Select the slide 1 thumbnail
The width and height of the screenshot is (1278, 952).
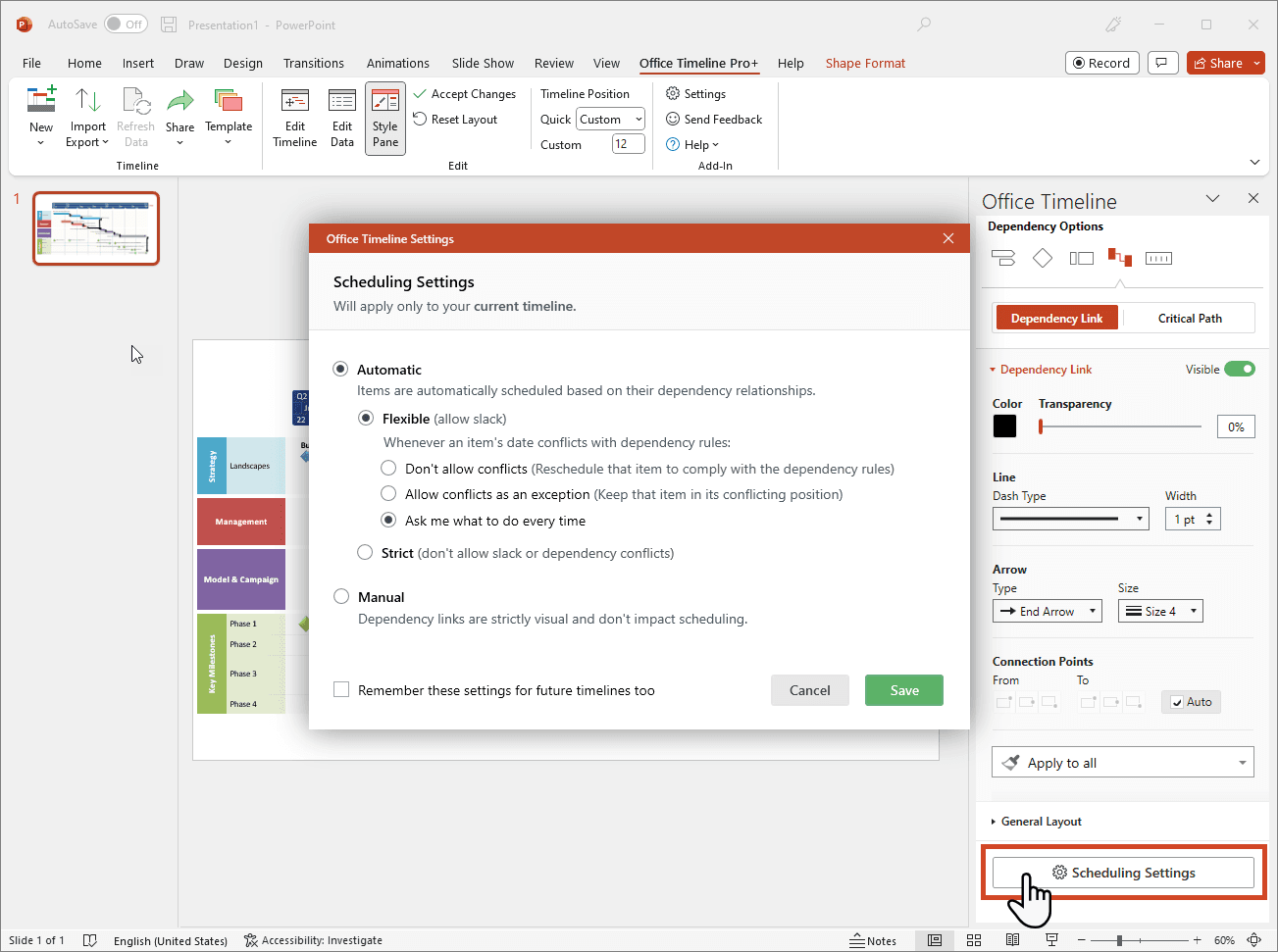[x=95, y=227]
